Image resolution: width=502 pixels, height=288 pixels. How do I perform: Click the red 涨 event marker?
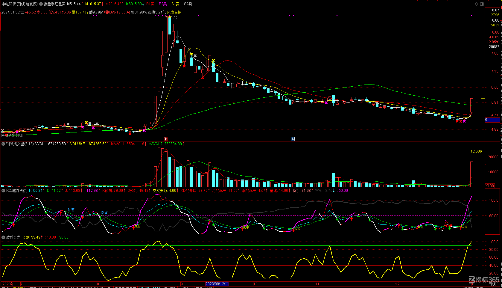point(166,139)
